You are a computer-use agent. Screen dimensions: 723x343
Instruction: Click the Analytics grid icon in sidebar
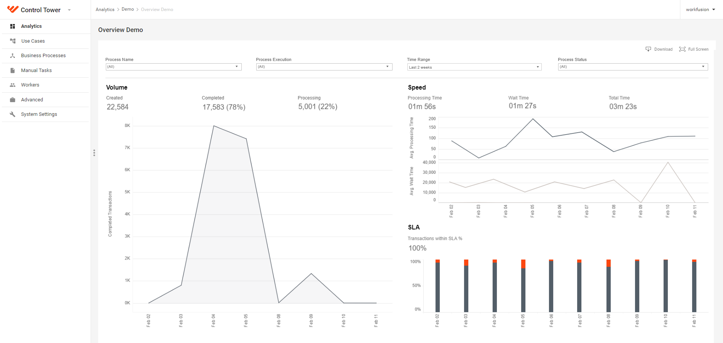(x=13, y=26)
